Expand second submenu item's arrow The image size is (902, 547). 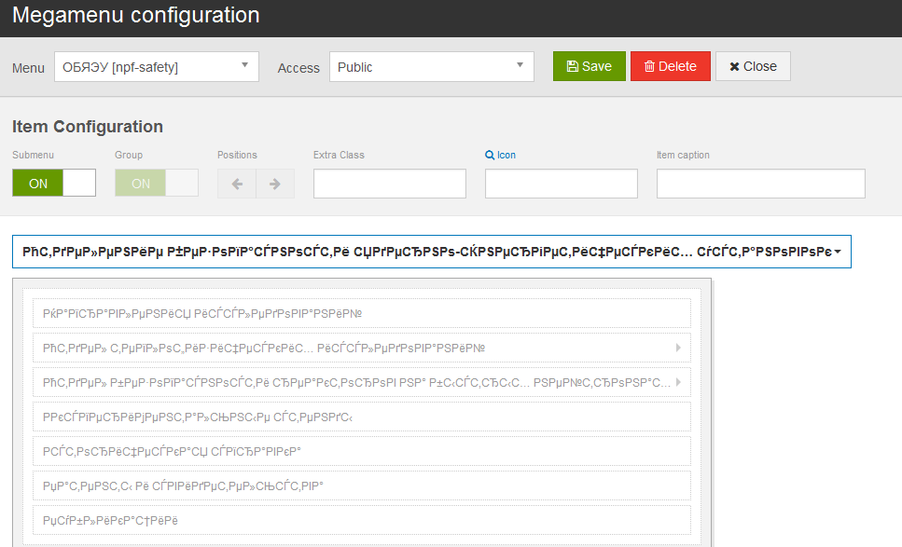678,348
